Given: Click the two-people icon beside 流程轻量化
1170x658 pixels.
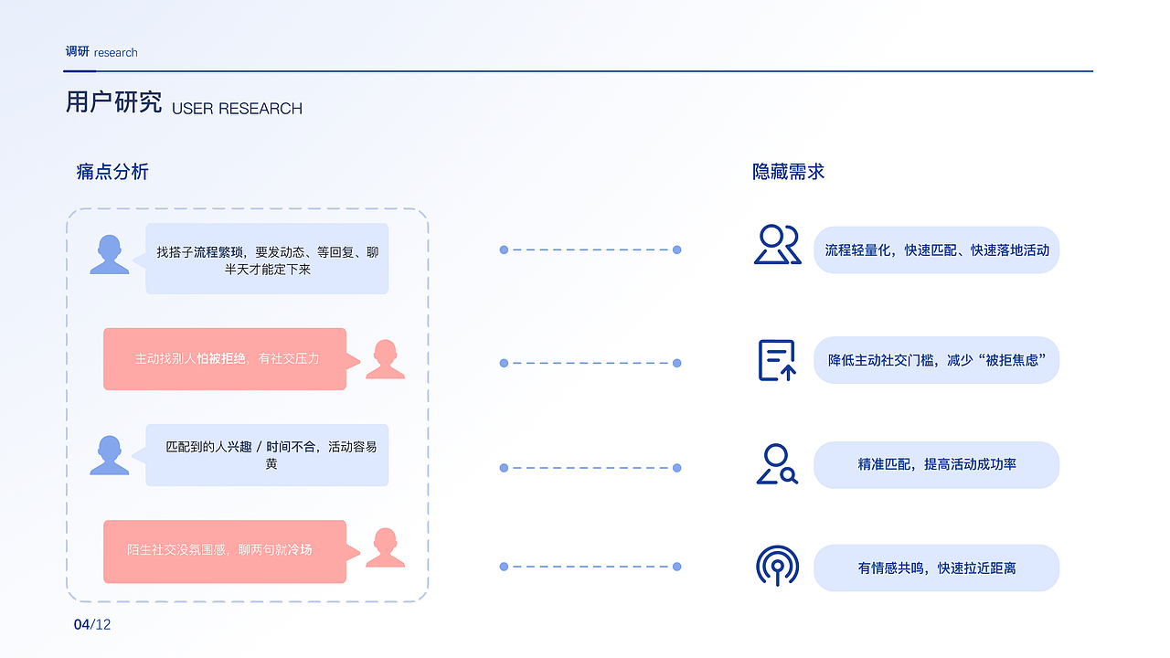Looking at the screenshot, I should [777, 245].
